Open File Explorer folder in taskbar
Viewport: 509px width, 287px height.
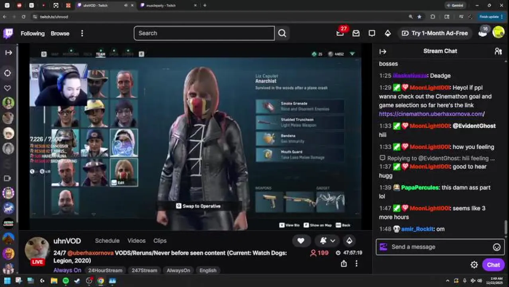pos(54,281)
